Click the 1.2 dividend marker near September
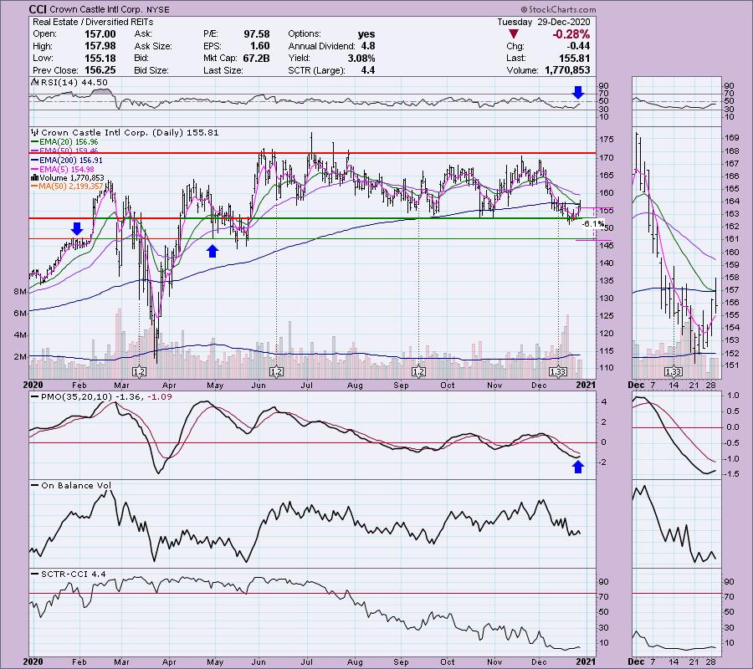This screenshot has width=753, height=669. 419,372
